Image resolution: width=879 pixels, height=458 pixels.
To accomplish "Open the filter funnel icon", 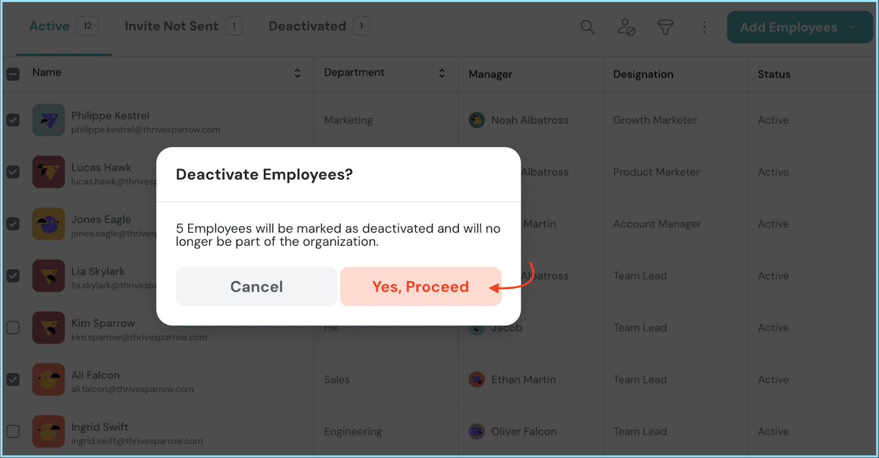I will (665, 27).
